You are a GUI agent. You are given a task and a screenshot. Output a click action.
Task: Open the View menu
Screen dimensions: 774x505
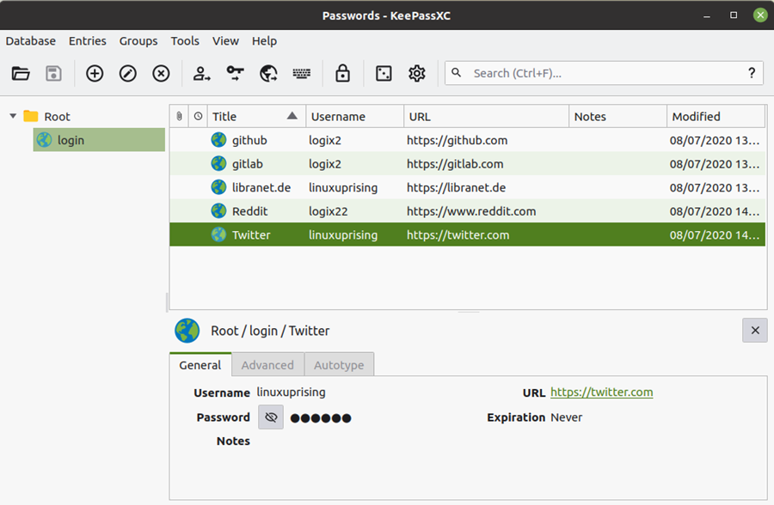point(225,41)
